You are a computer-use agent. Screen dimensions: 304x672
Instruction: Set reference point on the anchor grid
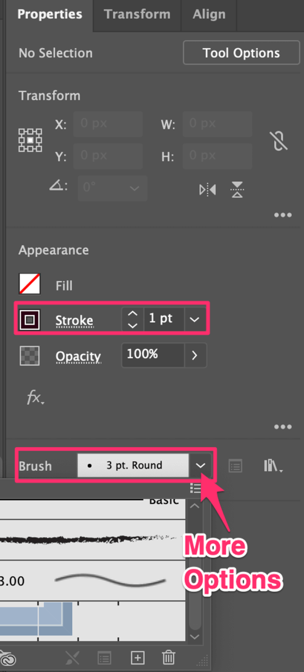click(x=29, y=140)
